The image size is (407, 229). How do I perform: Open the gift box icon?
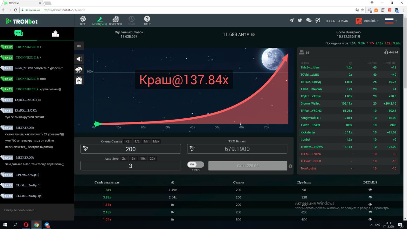[x=79, y=80]
